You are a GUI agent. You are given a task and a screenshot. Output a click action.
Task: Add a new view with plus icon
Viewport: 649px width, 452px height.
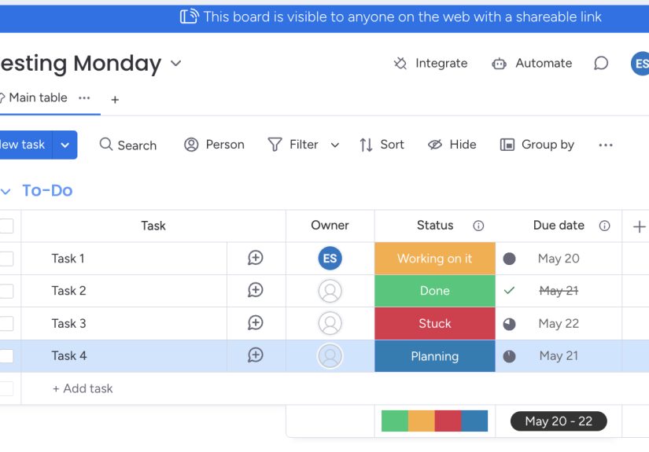pos(115,100)
